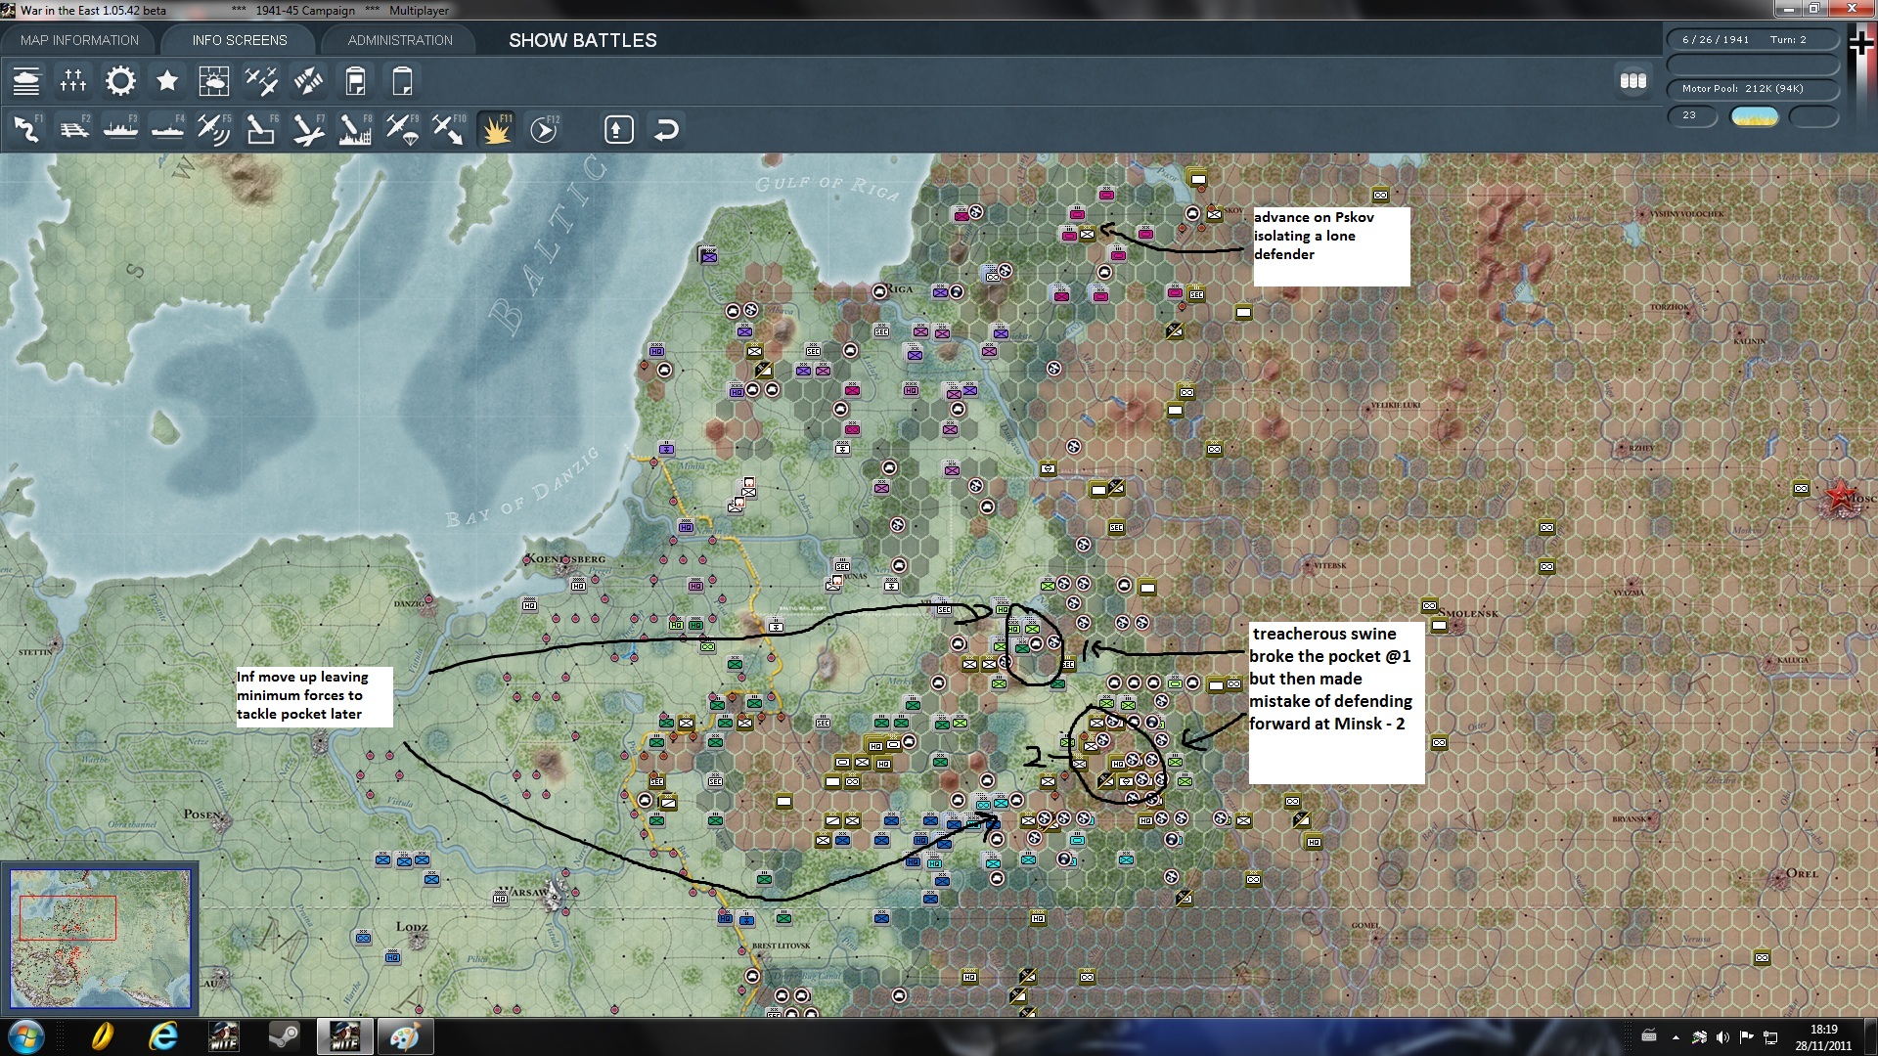Click the Moscow red star on the map
The width and height of the screenshot is (1878, 1056).
[1842, 496]
